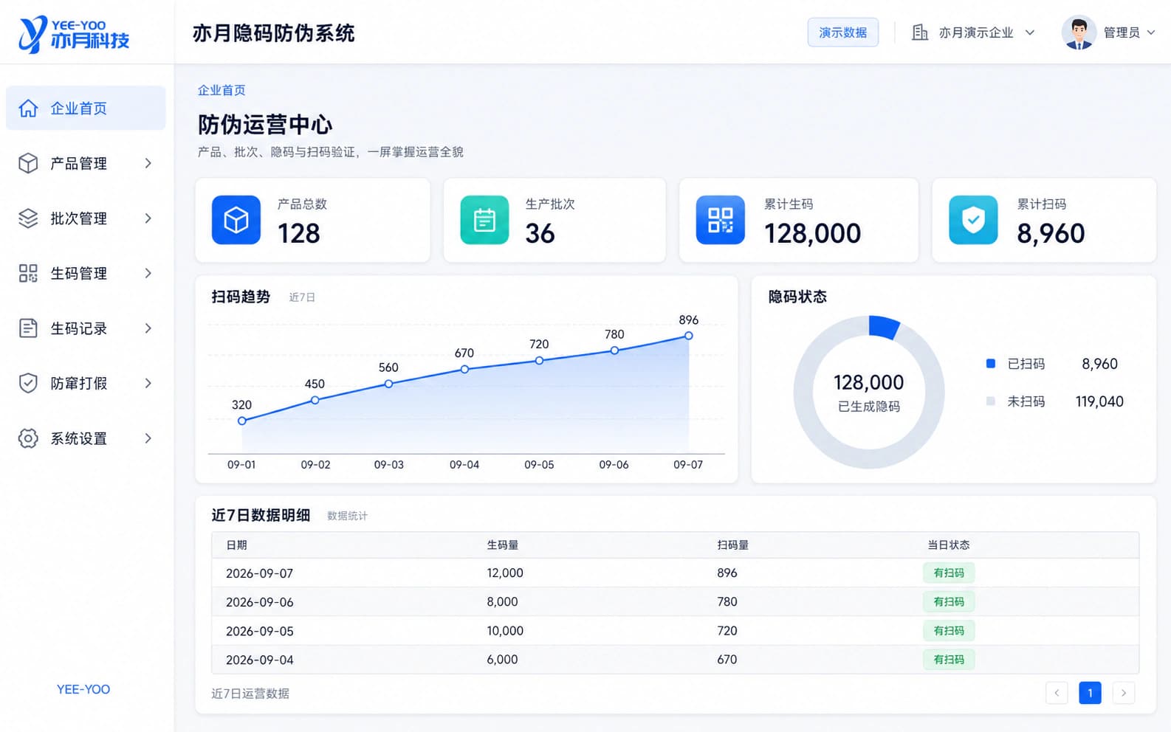
Task: Expand the 生码记录 submenu chevron
Action: [x=148, y=328]
